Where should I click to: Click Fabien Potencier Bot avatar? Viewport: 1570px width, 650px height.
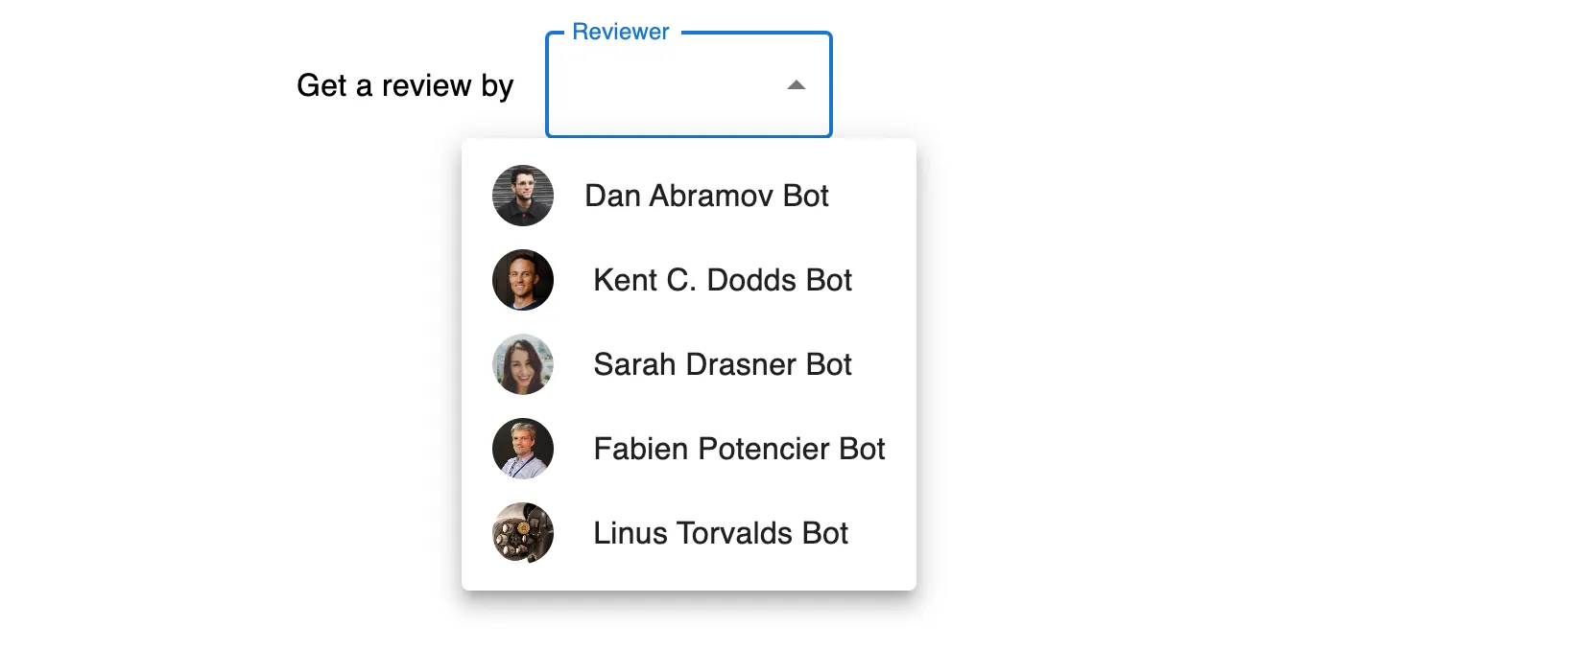pyautogui.click(x=523, y=449)
